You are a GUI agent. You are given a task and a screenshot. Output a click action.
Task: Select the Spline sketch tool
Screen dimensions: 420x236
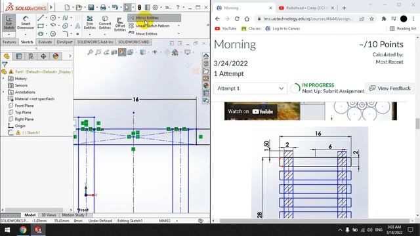pos(65,18)
